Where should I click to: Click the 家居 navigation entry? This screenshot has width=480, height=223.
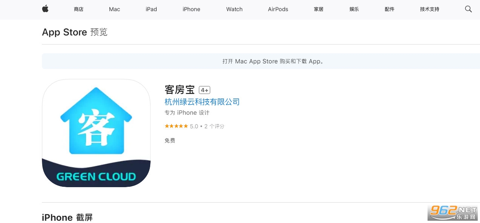318,9
